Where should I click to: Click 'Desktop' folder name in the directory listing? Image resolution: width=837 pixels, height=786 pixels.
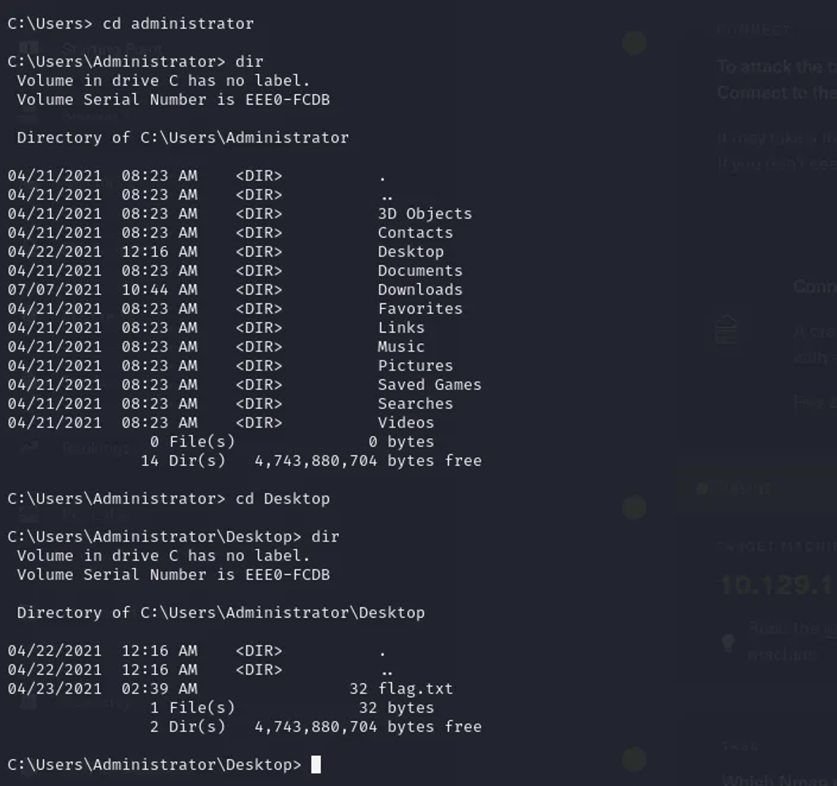[x=411, y=252]
